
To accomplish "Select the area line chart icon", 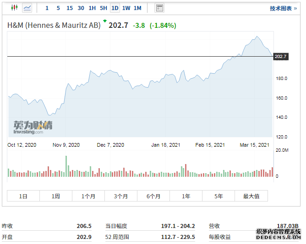I will coord(27,8).
